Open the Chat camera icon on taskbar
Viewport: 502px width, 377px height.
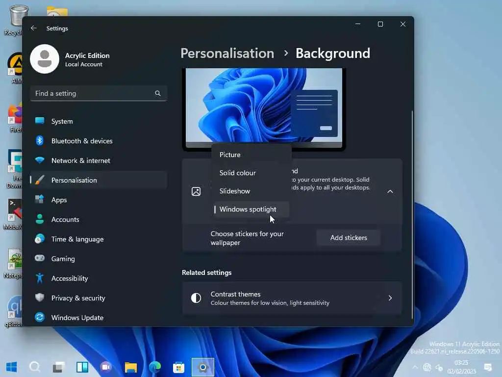click(106, 367)
